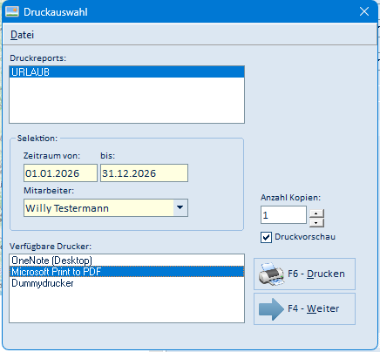
Task: Click the F6 - Drucken button label
Action: click(x=316, y=274)
